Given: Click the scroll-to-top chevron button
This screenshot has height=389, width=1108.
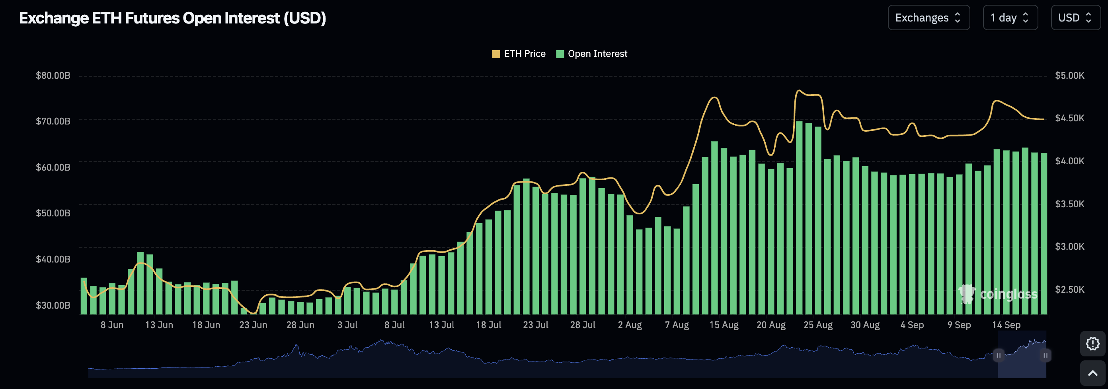Looking at the screenshot, I should pos(1092,373).
